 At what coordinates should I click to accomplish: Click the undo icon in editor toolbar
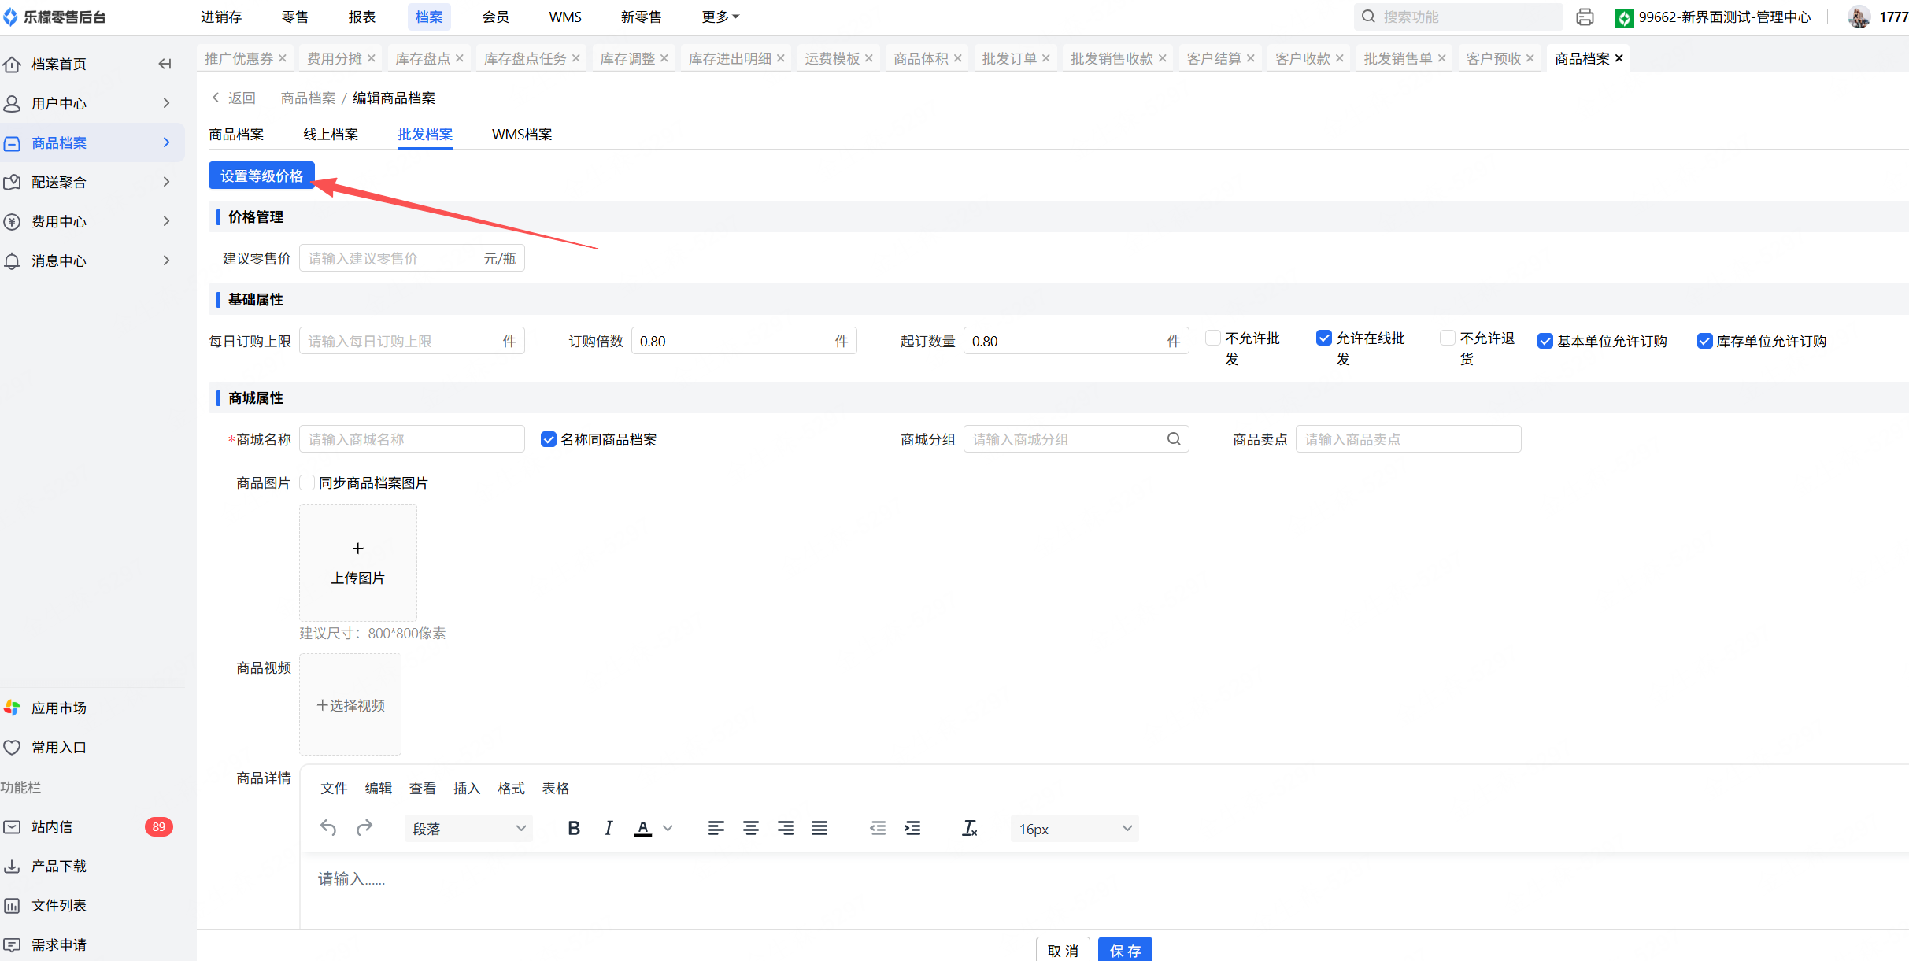328,828
